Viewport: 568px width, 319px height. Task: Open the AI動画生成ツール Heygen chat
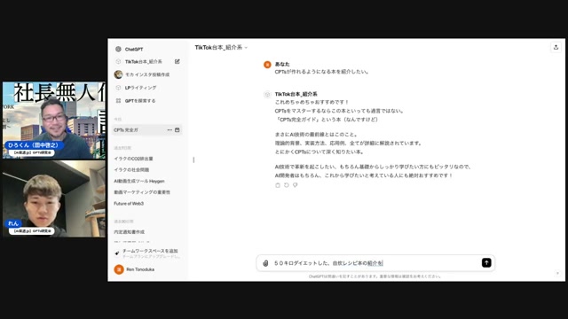pyautogui.click(x=139, y=181)
